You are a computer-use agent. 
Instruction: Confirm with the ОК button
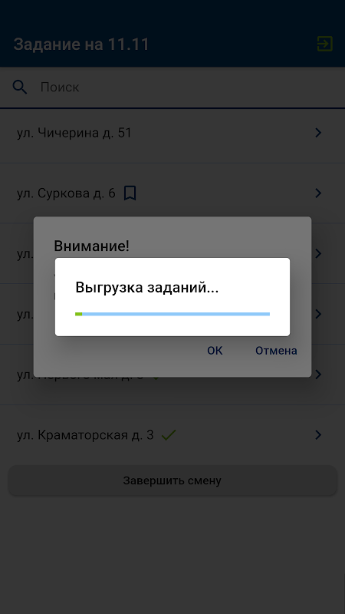(x=215, y=351)
